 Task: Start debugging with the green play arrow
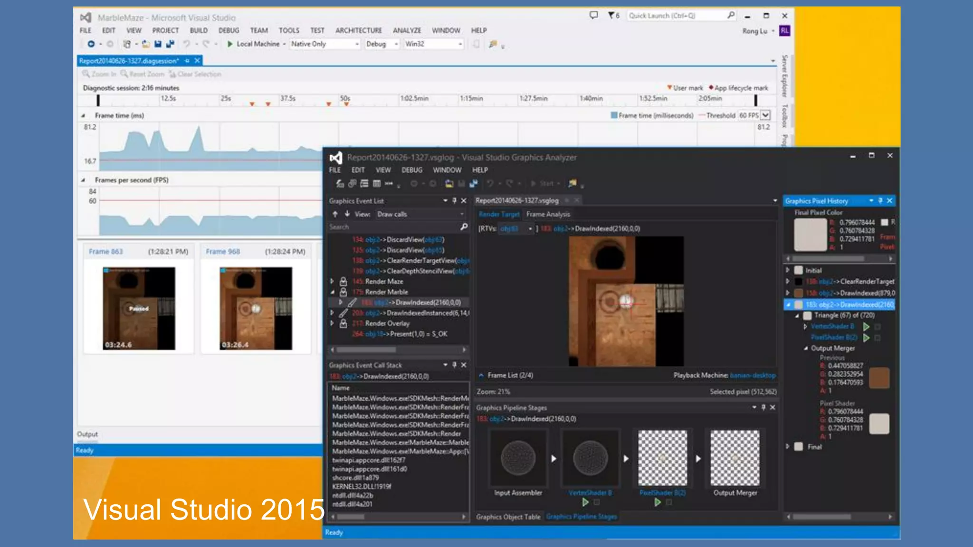point(230,44)
